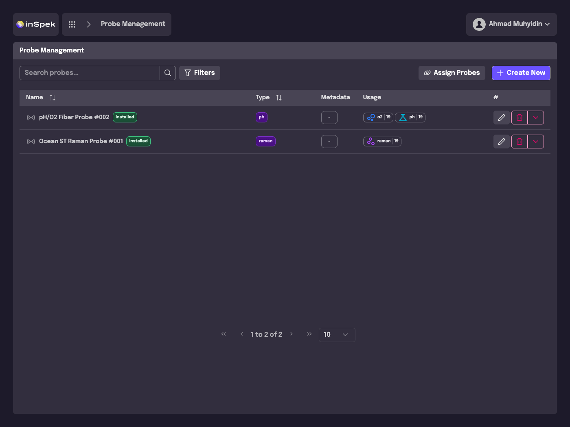
Task: Click the ph flask usage chip icon
Action: 403,118
